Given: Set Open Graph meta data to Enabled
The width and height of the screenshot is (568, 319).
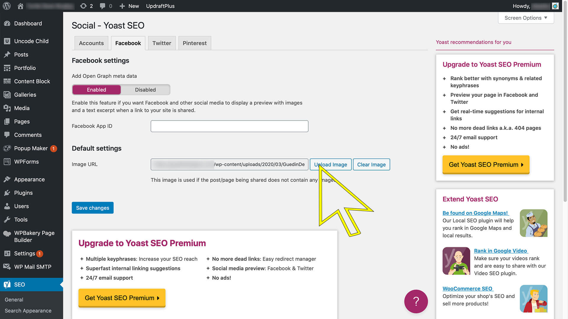Looking at the screenshot, I should click(96, 89).
